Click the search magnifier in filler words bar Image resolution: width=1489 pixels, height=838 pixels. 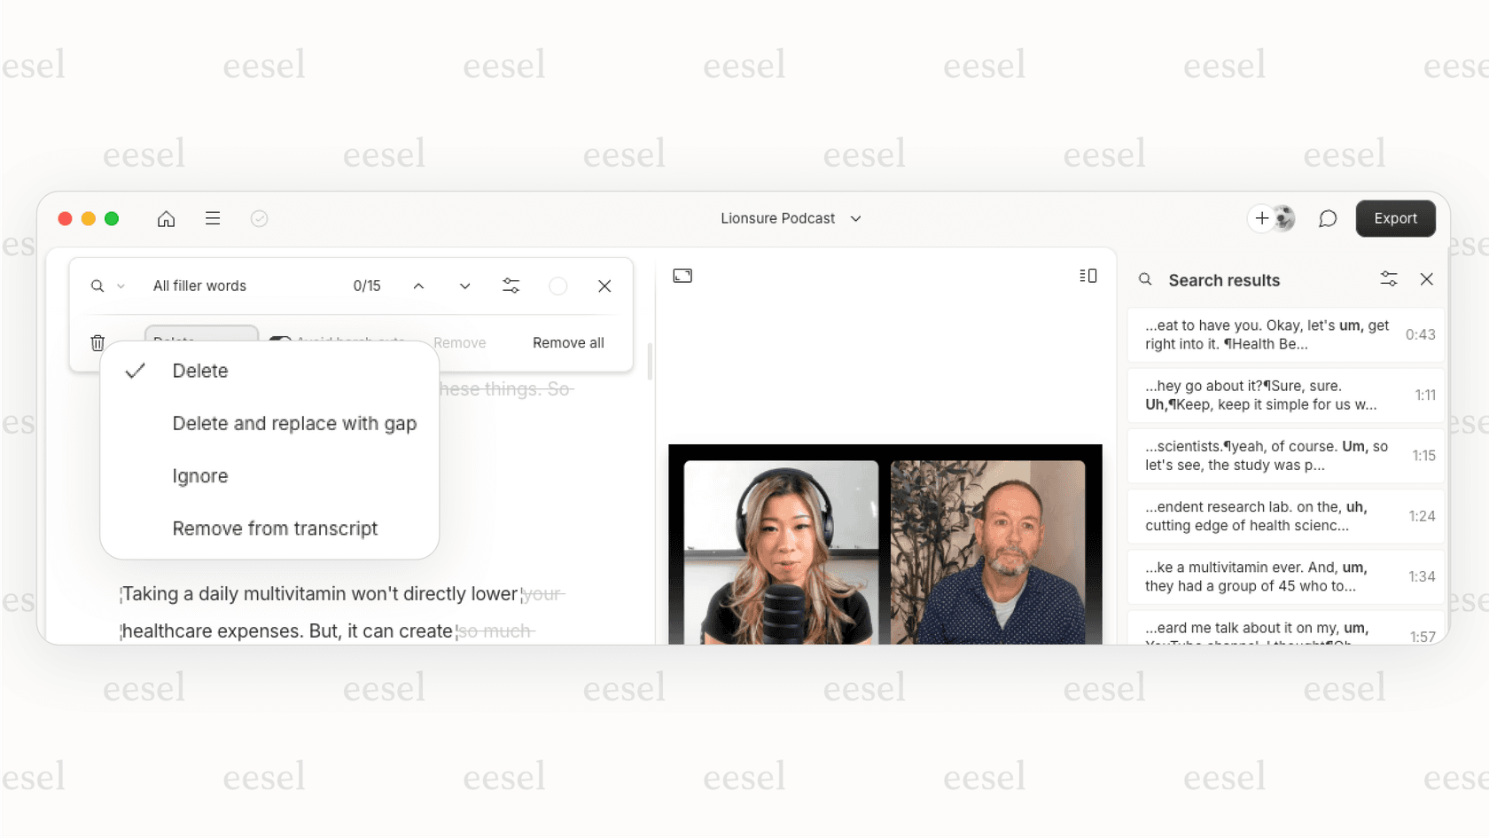pos(97,286)
